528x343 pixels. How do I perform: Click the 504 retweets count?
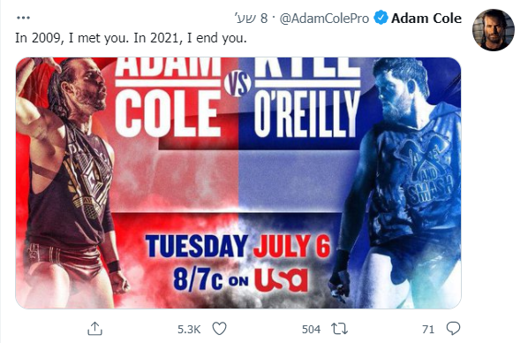pyautogui.click(x=311, y=329)
